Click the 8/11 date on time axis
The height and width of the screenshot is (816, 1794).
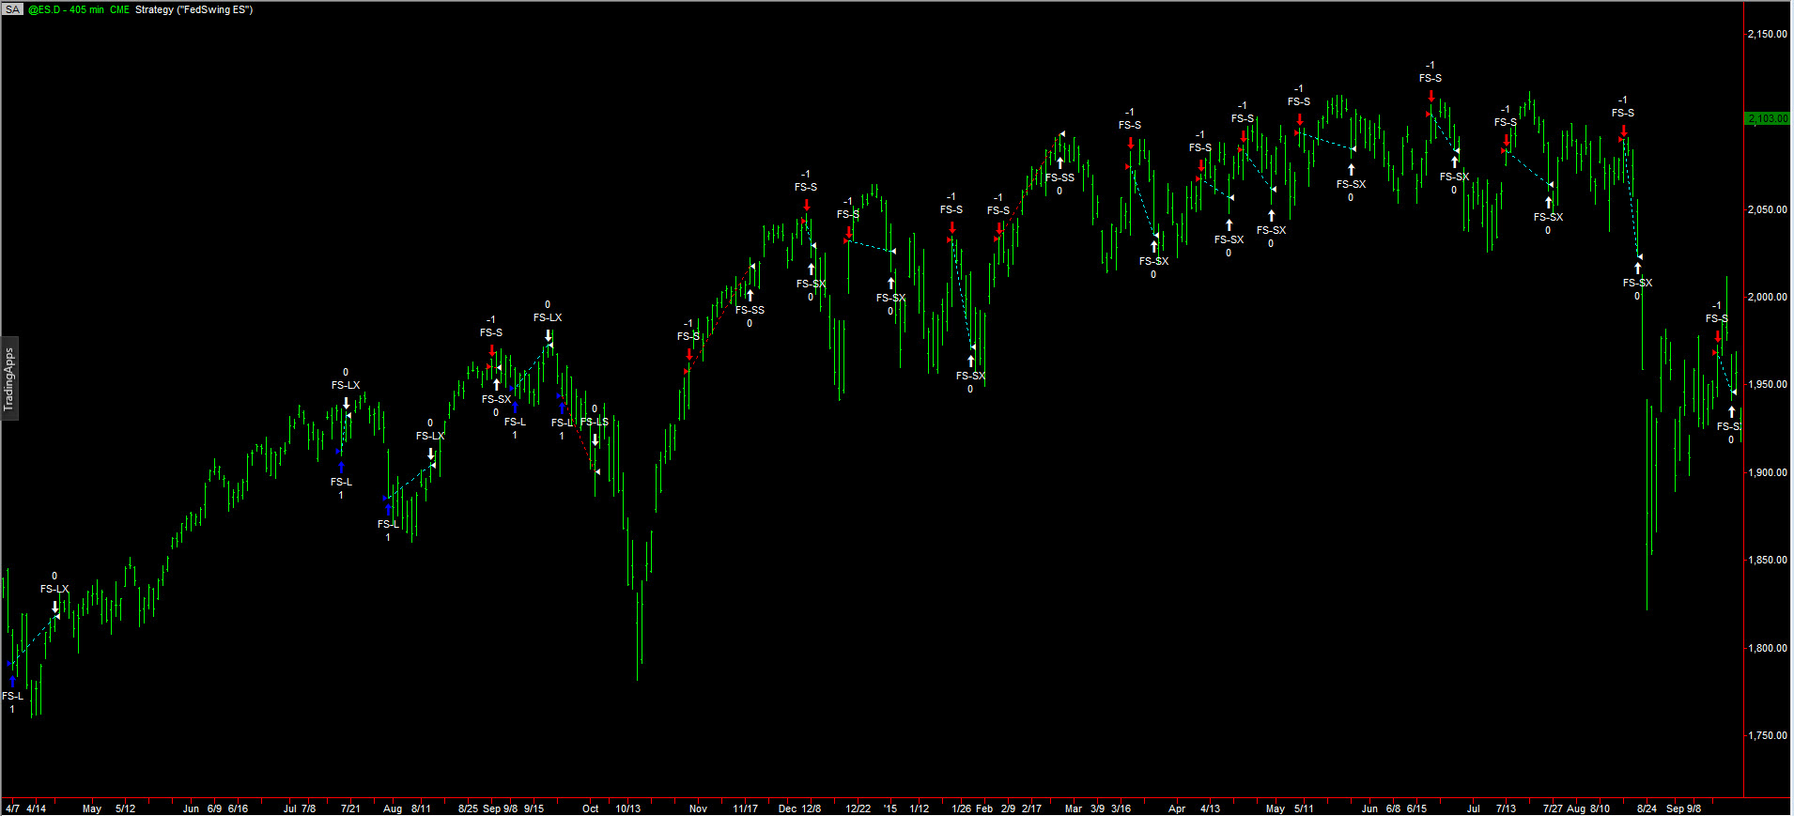tap(421, 808)
